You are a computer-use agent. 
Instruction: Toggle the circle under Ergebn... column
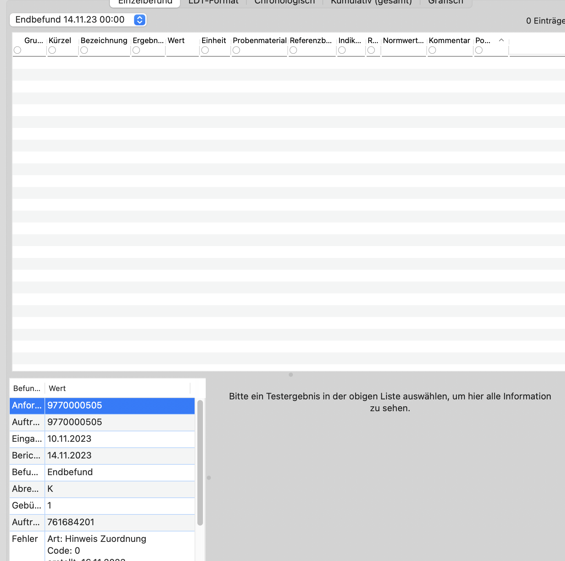coord(136,50)
